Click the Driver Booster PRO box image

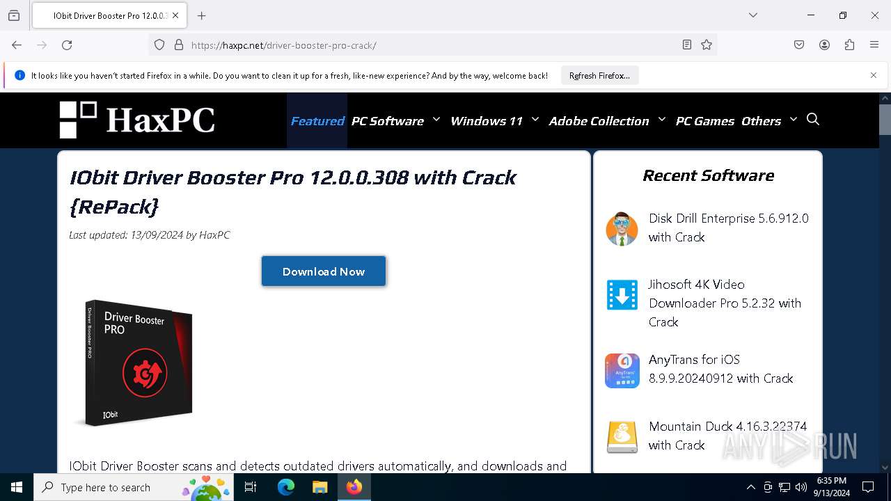(x=134, y=363)
